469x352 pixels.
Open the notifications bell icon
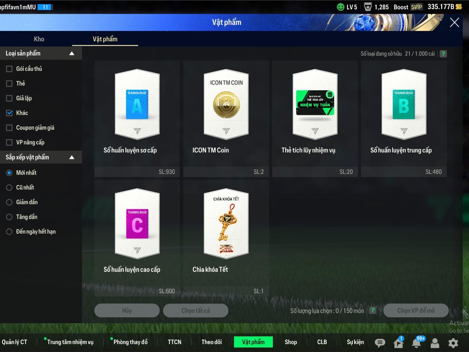click(x=416, y=343)
